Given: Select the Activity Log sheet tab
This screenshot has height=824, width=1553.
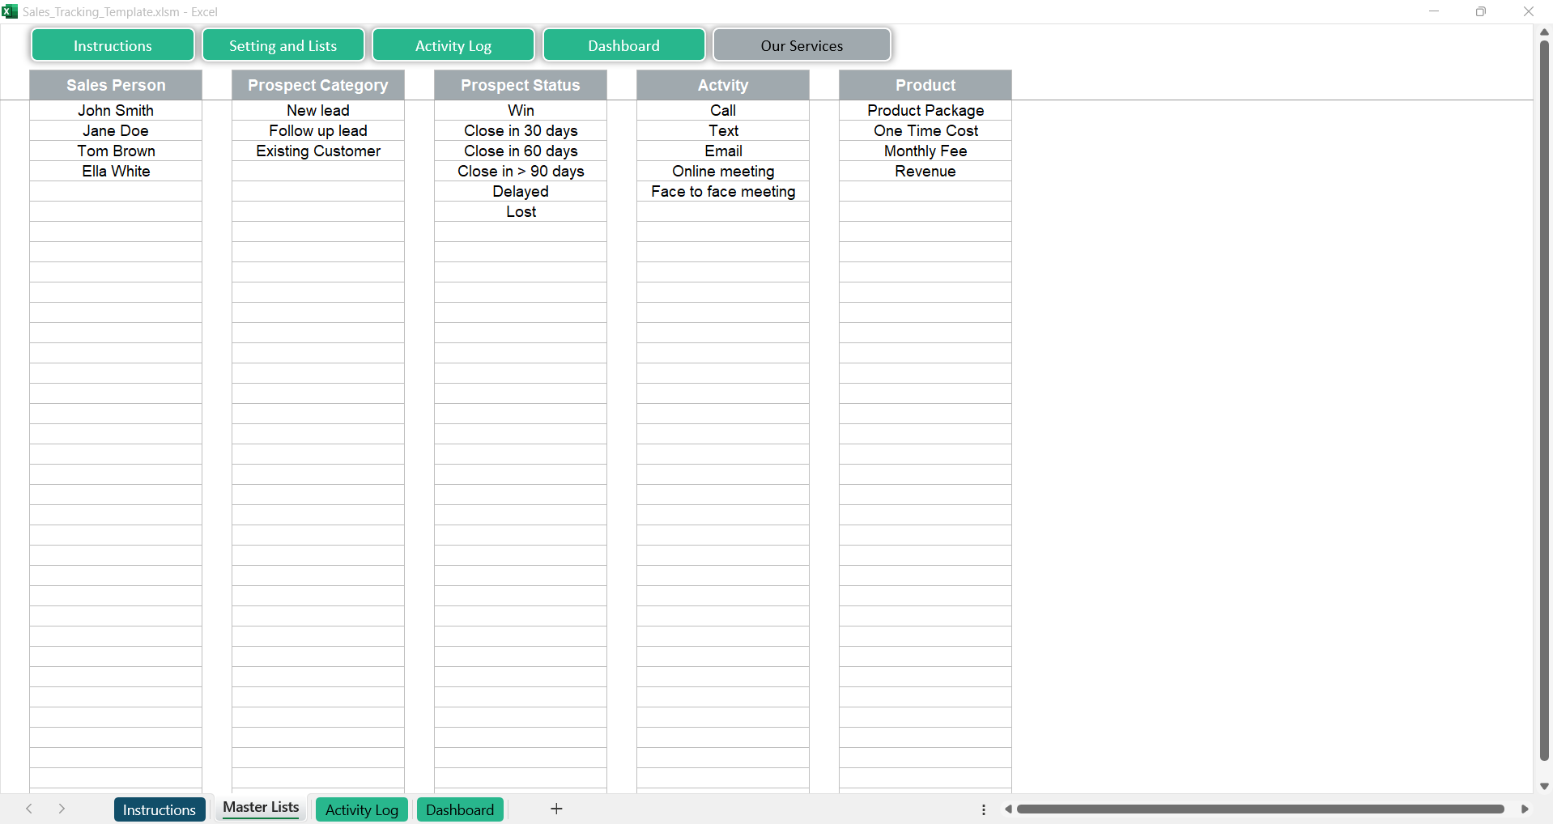Looking at the screenshot, I should pos(361,809).
